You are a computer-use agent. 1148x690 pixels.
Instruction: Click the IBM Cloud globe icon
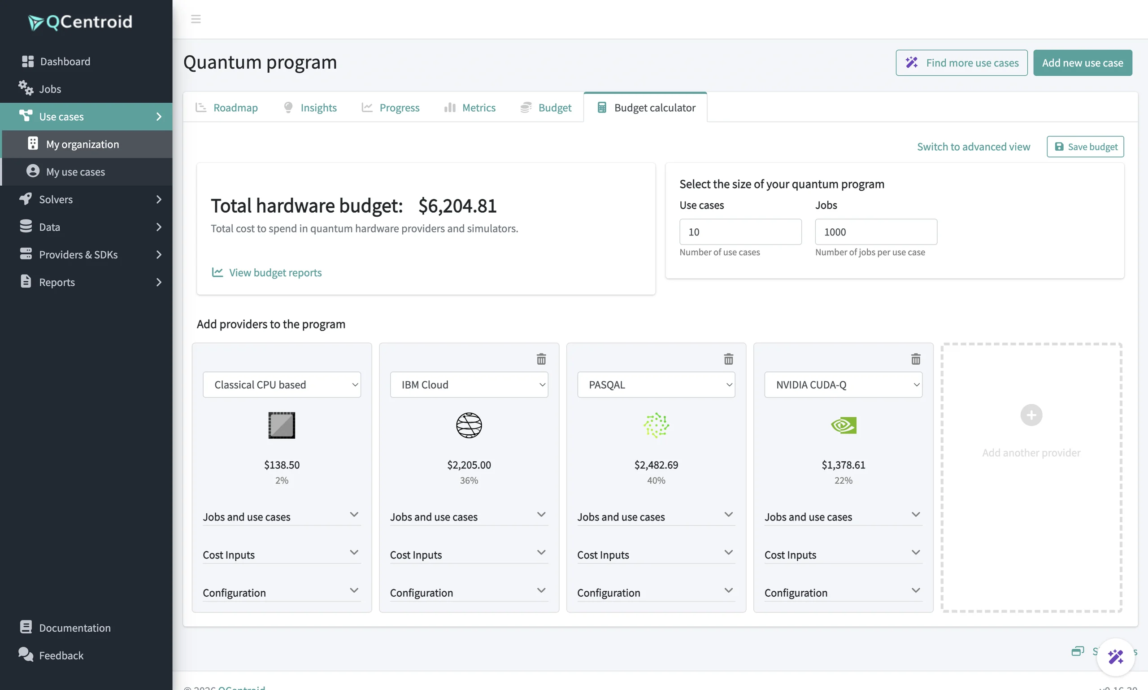pos(469,425)
